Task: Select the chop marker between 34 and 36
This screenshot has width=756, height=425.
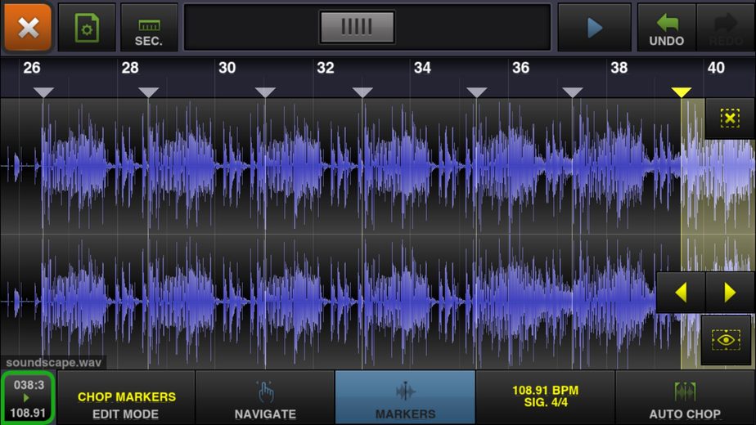Action: (x=477, y=92)
